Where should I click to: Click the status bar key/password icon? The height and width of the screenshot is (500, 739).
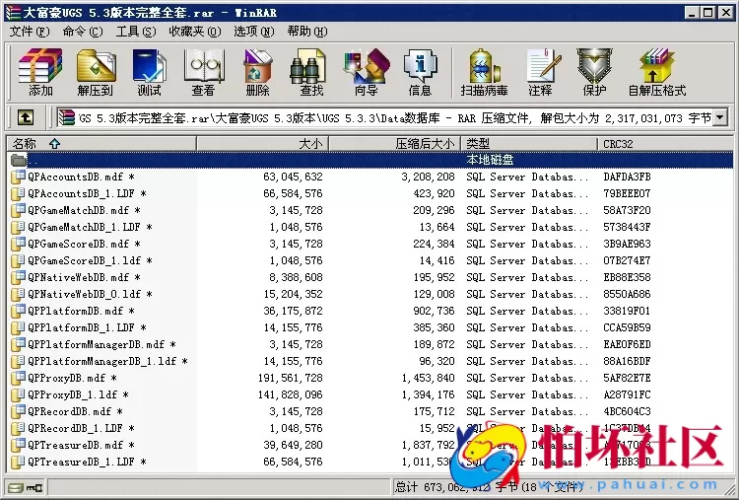(34, 487)
